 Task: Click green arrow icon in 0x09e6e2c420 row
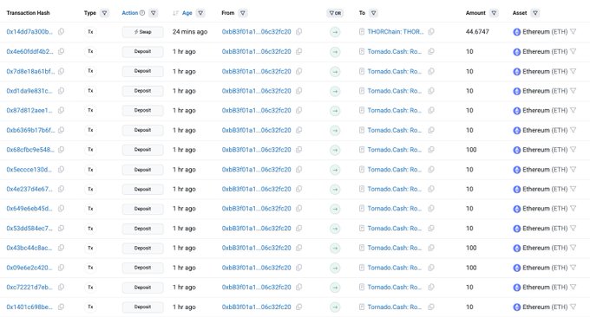pyautogui.click(x=335, y=268)
